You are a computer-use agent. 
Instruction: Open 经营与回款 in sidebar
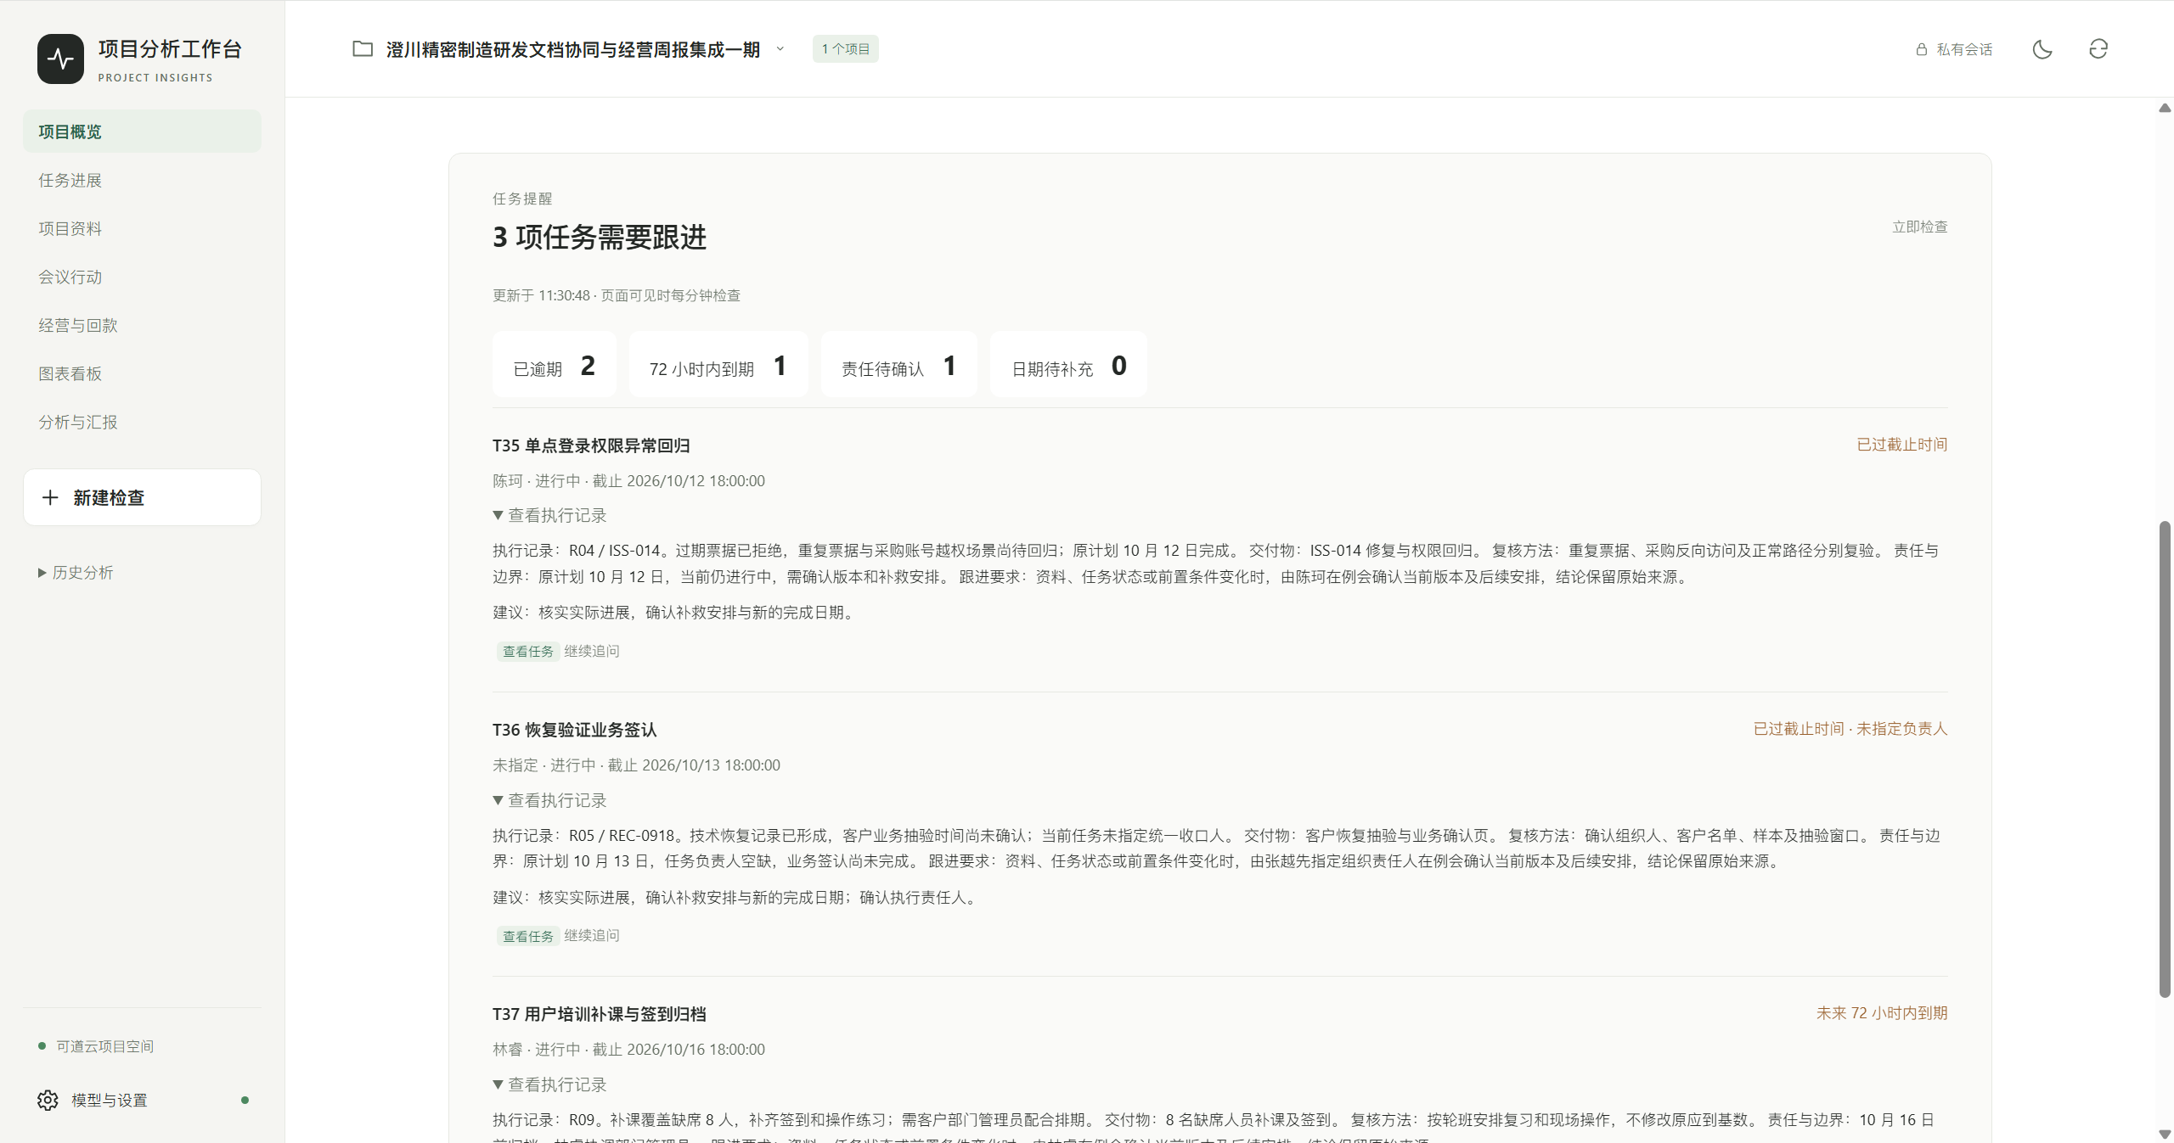[142, 325]
